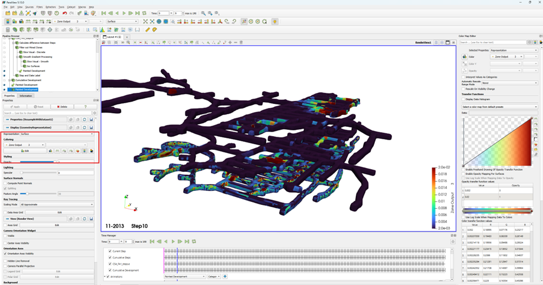Open Painted Development dropdown in Animations row

click(x=185, y=277)
